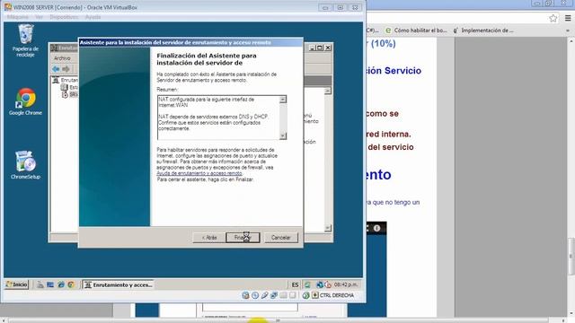
Task: Click the info icon on the embedded video
Action: (376, 228)
